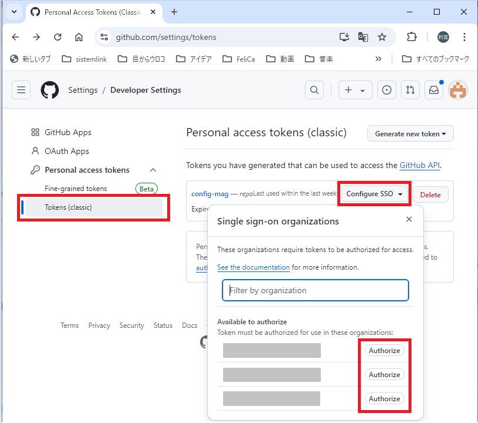Select the Personal Access Tokens (Classic) tab

coord(94,12)
